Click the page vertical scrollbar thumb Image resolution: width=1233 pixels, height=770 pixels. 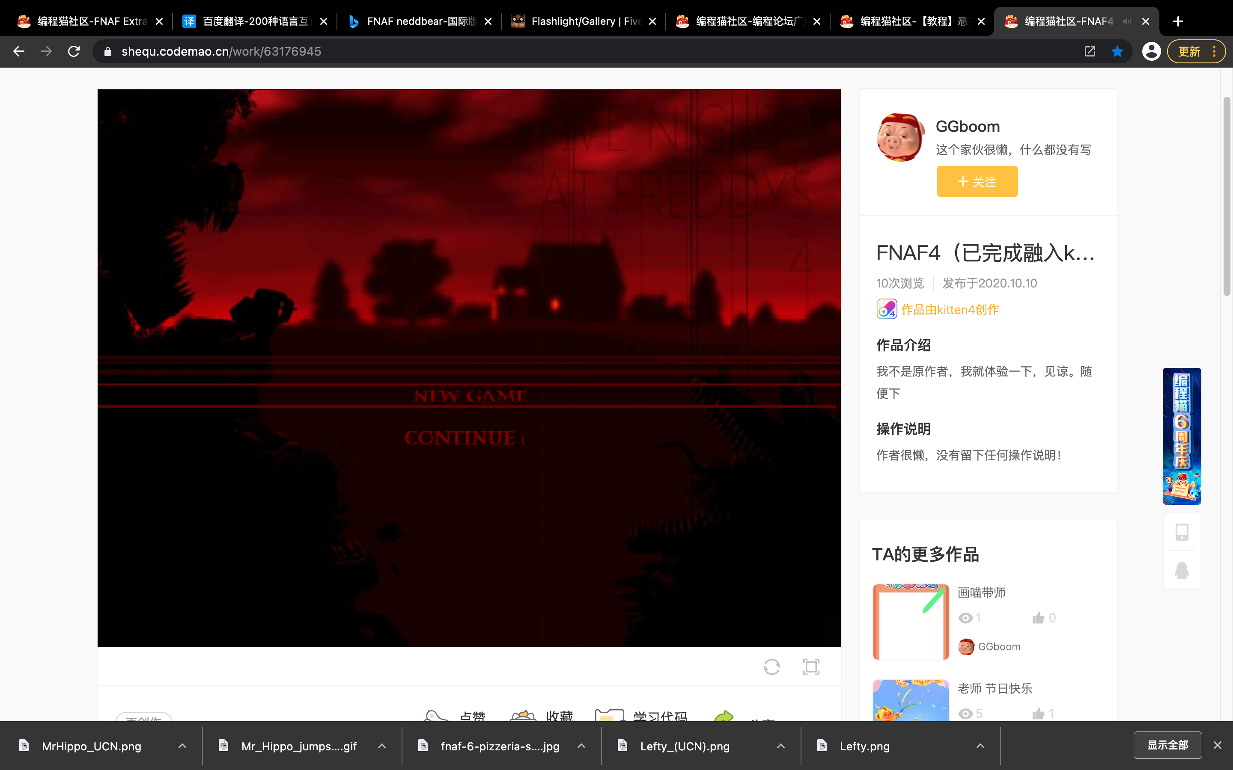pyautogui.click(x=1227, y=196)
